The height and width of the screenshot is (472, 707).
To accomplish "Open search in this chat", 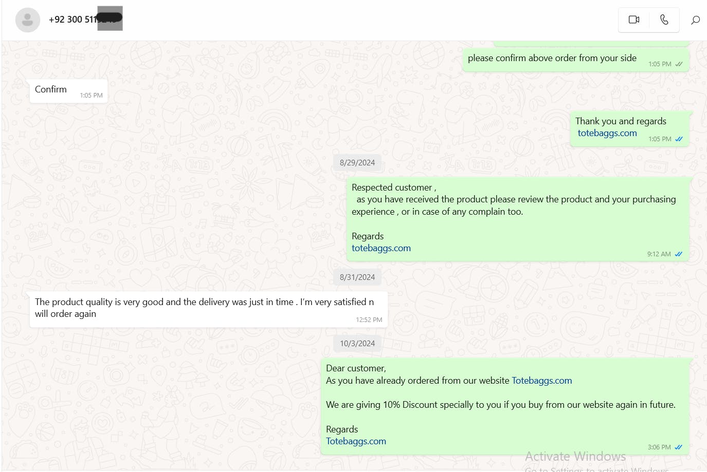I will (x=695, y=20).
